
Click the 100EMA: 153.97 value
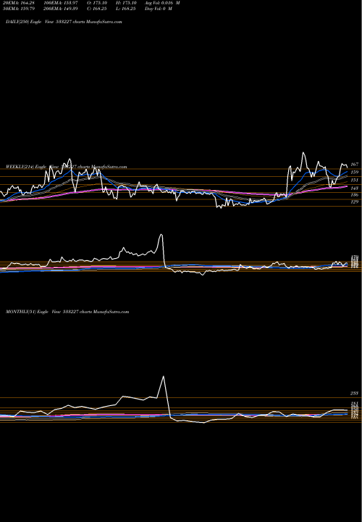tap(62, 3)
